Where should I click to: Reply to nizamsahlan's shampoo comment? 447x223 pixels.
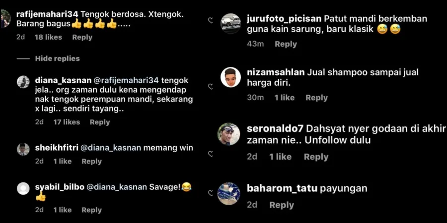click(316, 98)
